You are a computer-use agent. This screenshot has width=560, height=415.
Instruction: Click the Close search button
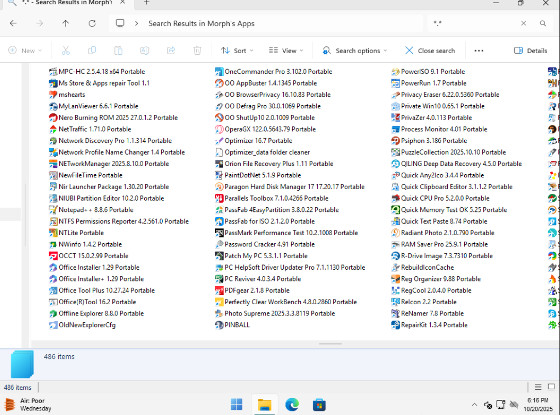click(430, 51)
